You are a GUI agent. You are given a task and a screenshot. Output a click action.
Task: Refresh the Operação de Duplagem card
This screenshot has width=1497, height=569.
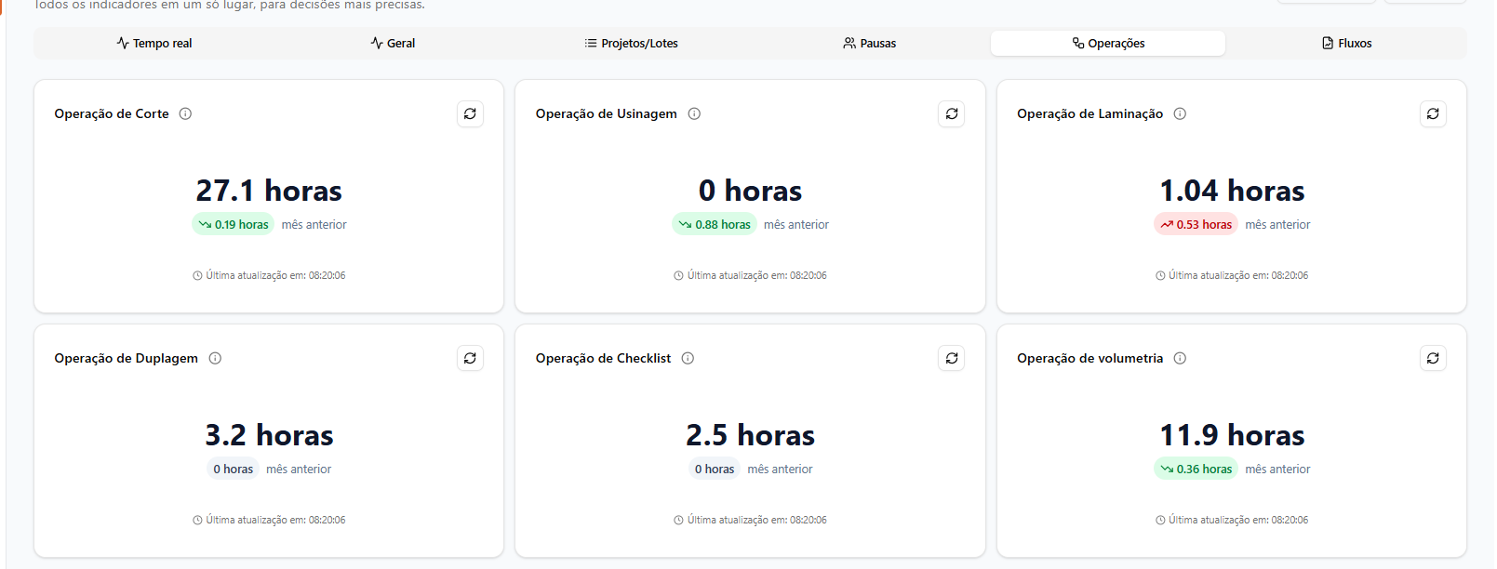coord(470,358)
